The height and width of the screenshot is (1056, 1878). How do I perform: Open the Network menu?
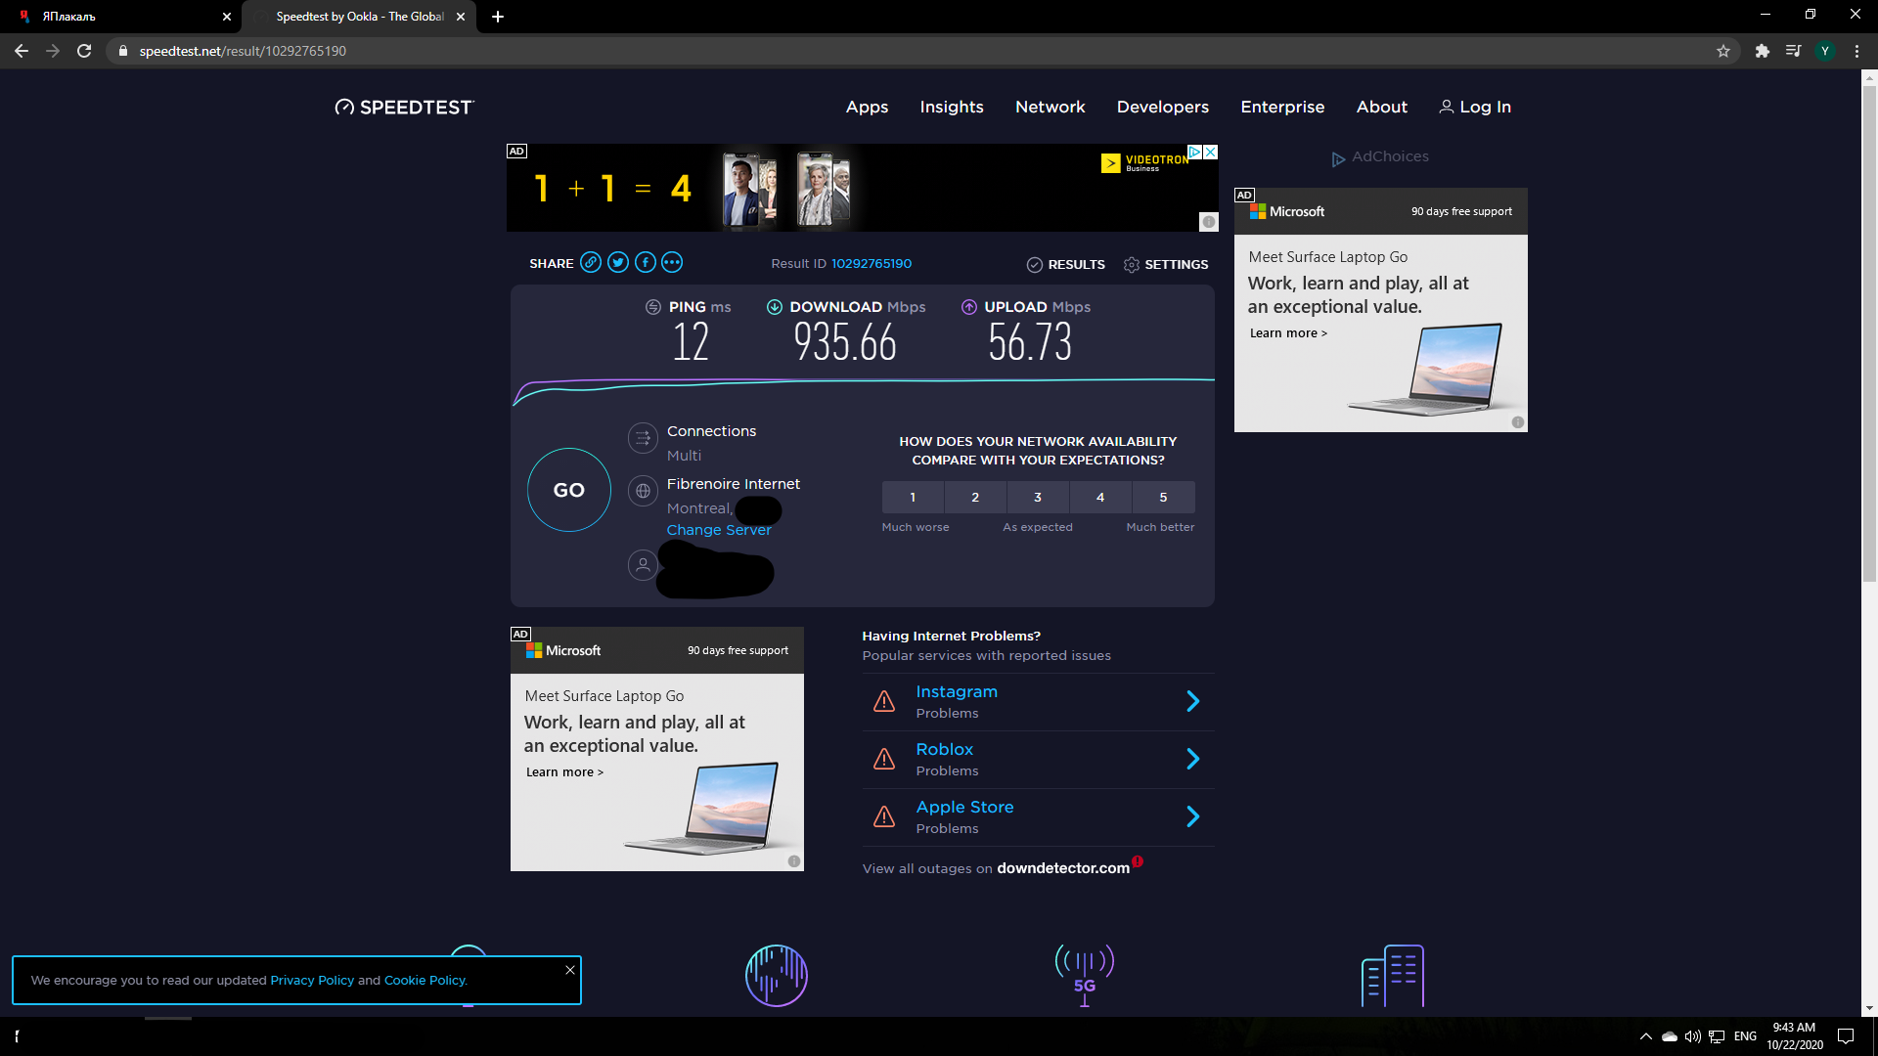coord(1051,107)
